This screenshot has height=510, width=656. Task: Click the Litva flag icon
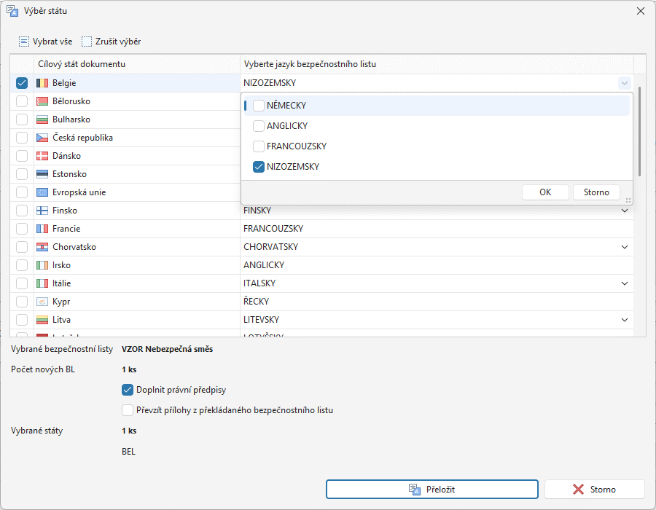pos(42,320)
